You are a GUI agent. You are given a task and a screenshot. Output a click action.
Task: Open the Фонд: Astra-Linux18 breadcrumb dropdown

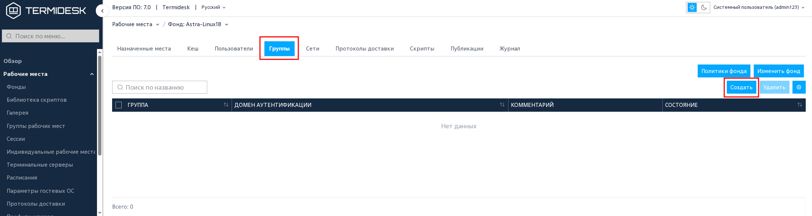(198, 24)
